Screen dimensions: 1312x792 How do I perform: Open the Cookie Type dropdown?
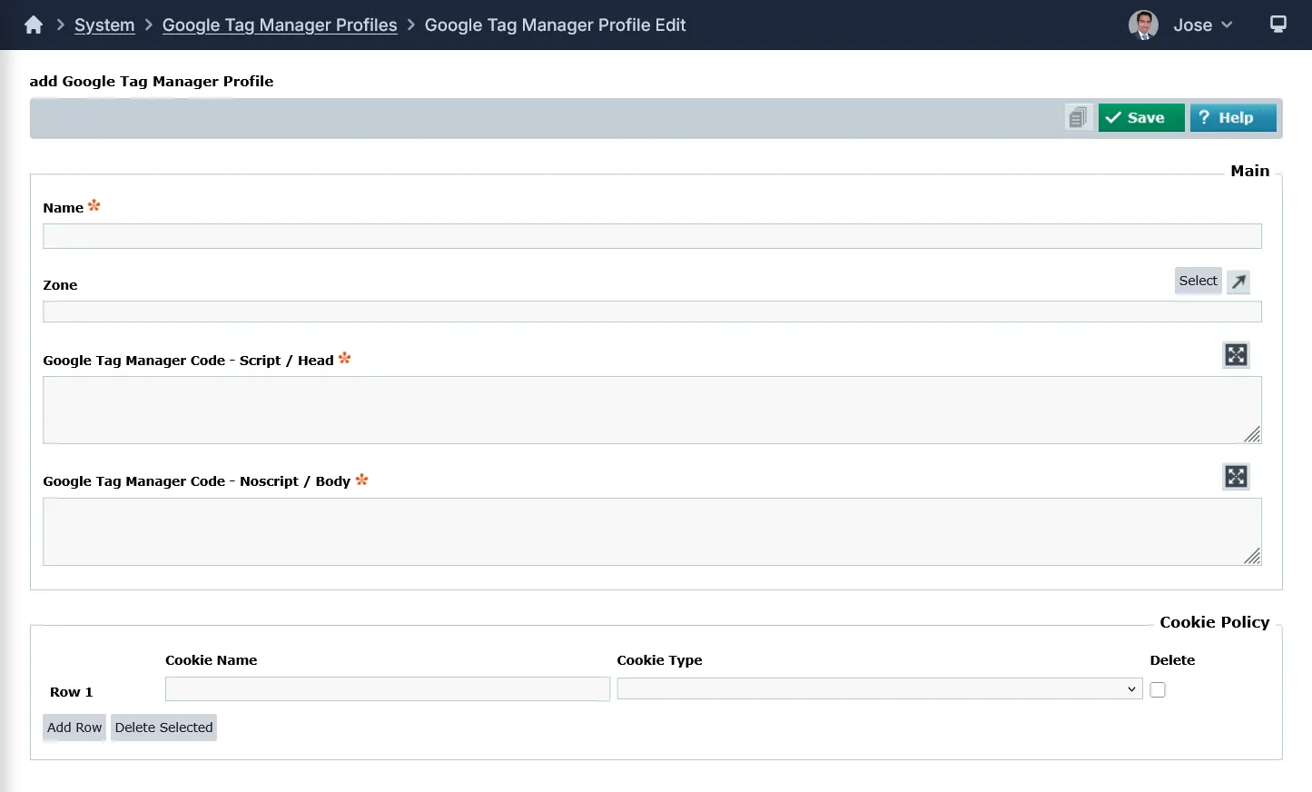(x=879, y=689)
